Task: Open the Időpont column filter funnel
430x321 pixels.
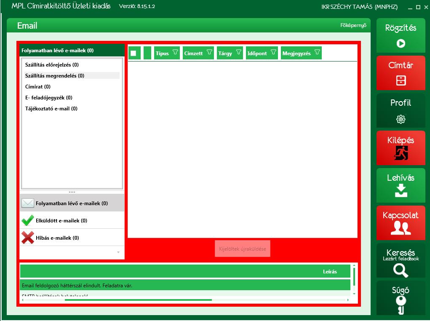Action: coord(273,52)
